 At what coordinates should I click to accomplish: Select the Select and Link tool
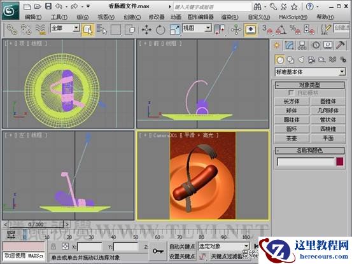point(11,29)
